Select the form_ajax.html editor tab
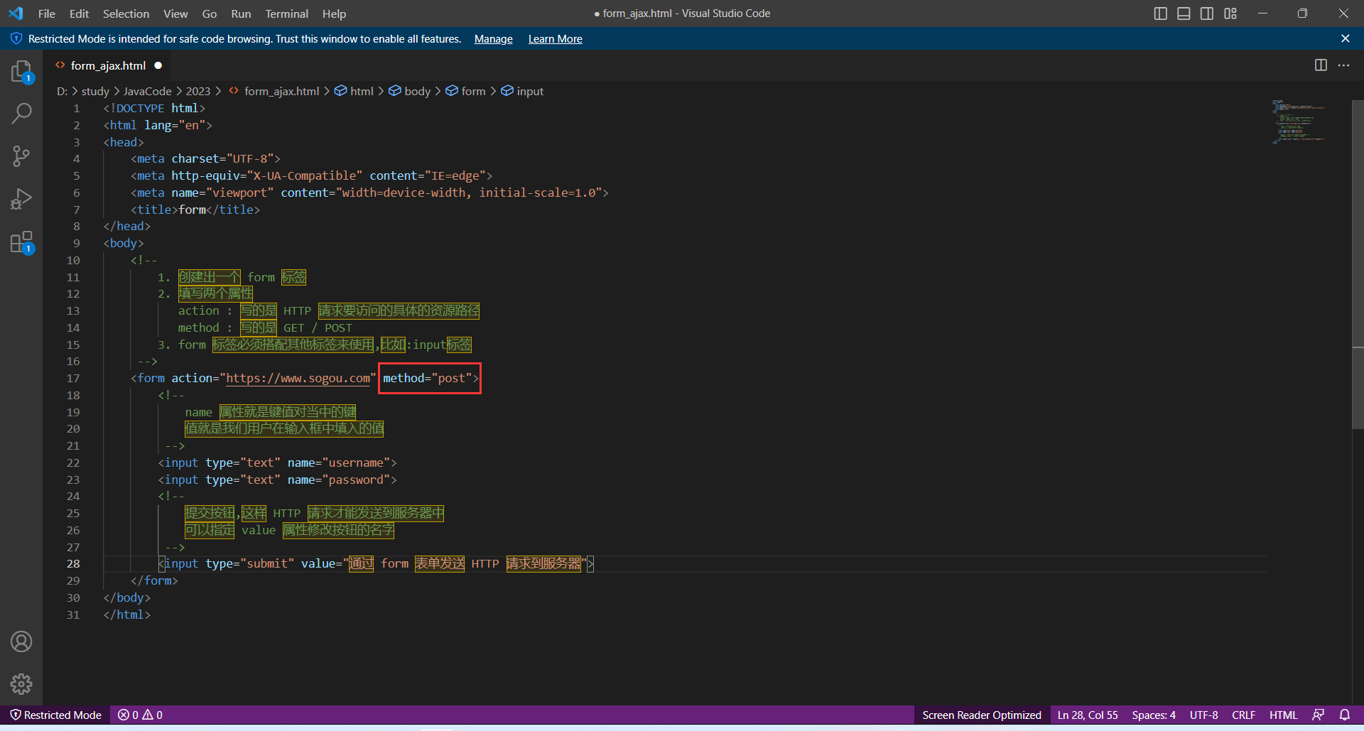 [x=108, y=65]
